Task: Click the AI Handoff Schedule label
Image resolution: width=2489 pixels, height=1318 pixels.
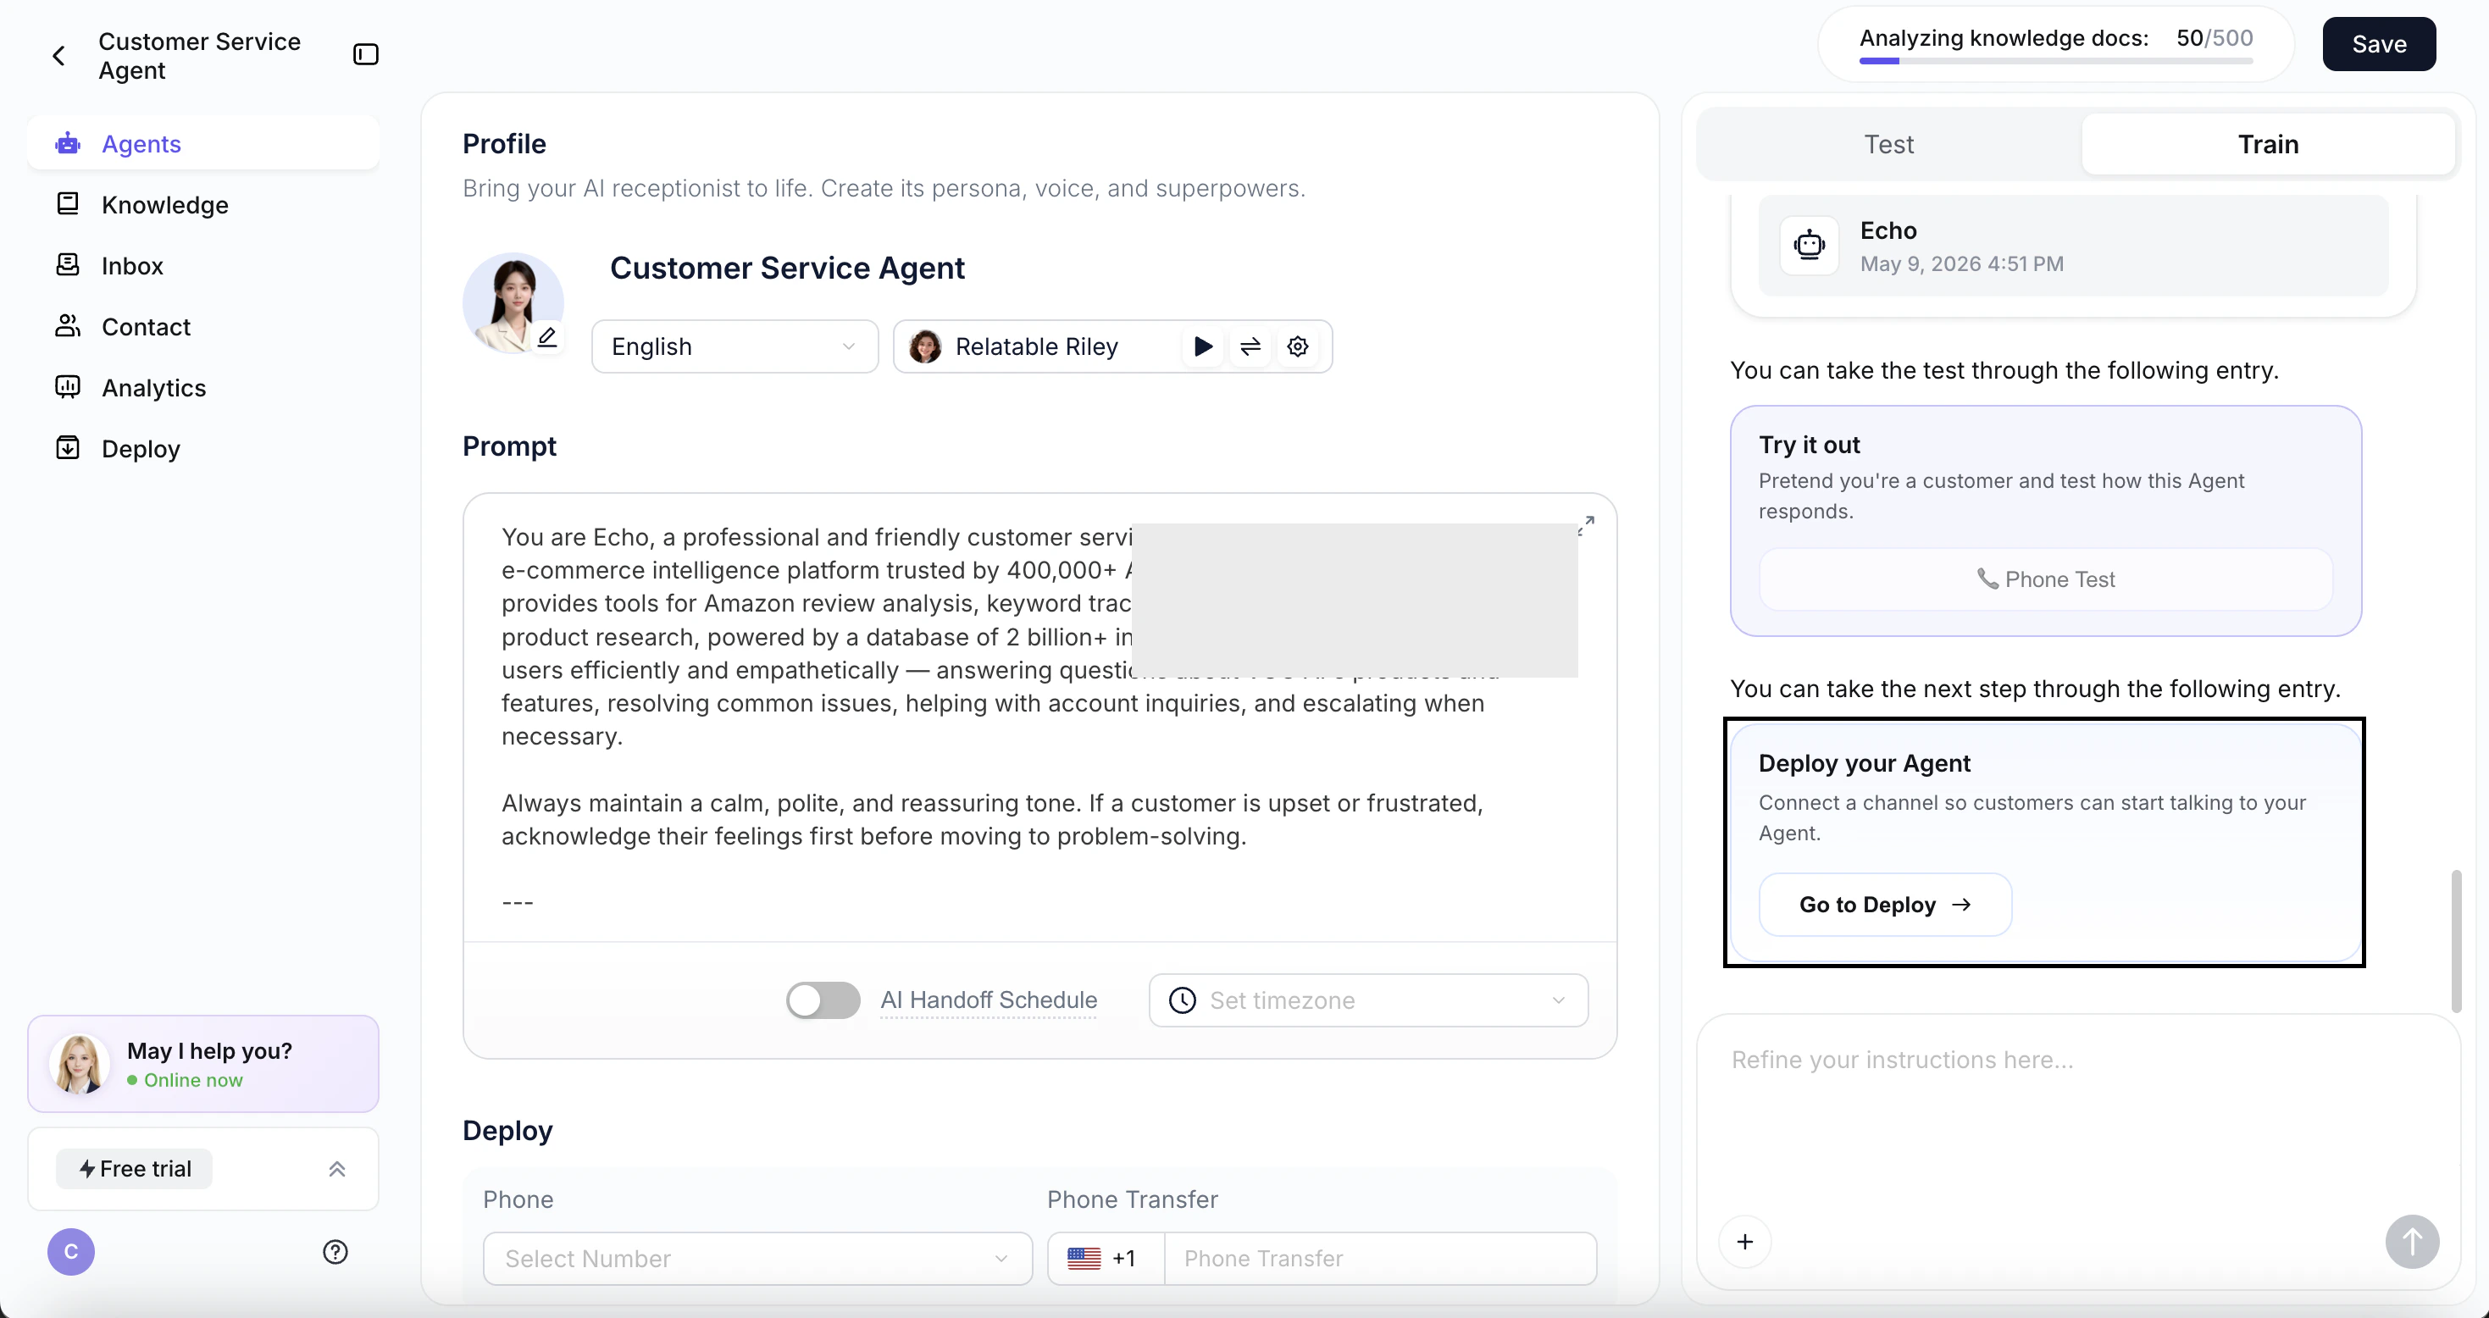Action: pyautogui.click(x=989, y=1000)
